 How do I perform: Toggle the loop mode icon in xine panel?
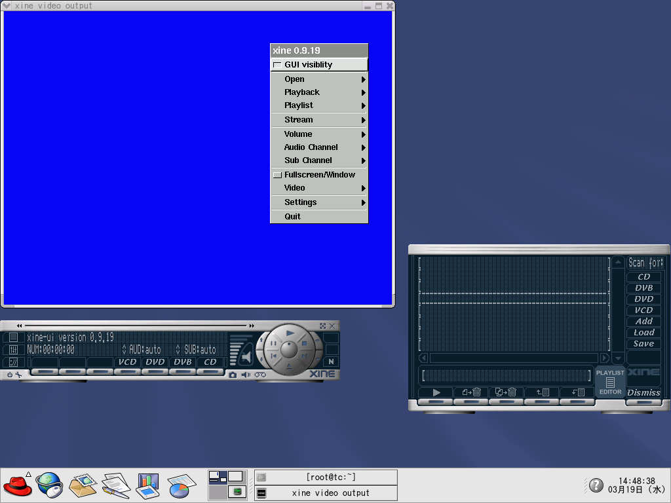pos(260,375)
